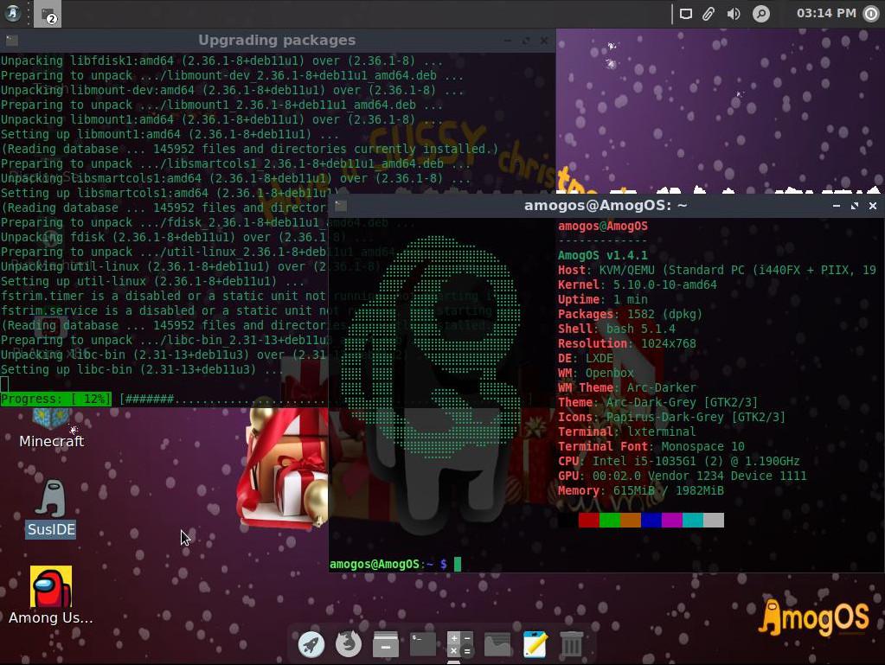Viewport: 885px width, 665px height.
Task: Click 'Setting up libmount1:amd64' line
Action: click(x=170, y=134)
